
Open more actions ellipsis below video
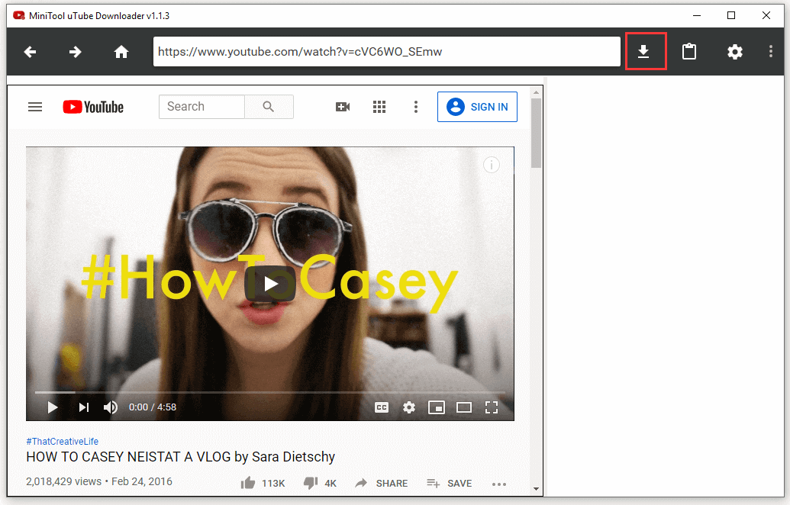[498, 484]
